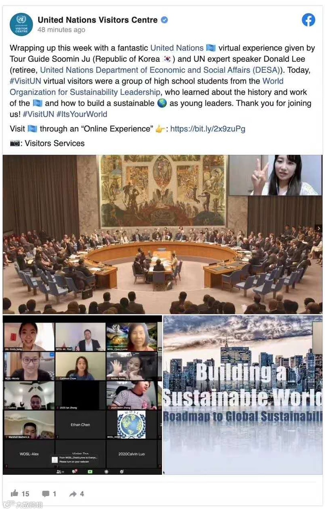Click the Facebook logo icon
Viewport: 325px width, 511px height.
[309, 20]
